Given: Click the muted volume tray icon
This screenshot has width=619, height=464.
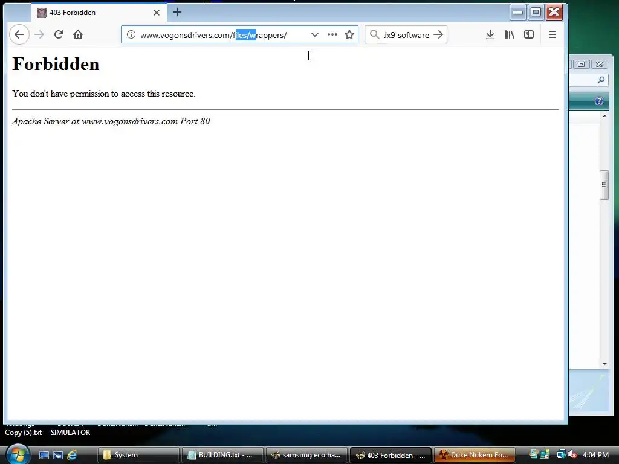Looking at the screenshot, I should pyautogui.click(x=573, y=454).
